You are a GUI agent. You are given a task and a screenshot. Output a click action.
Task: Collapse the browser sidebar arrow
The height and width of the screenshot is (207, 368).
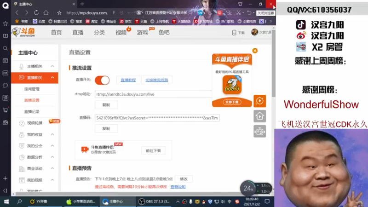click(x=5, y=190)
